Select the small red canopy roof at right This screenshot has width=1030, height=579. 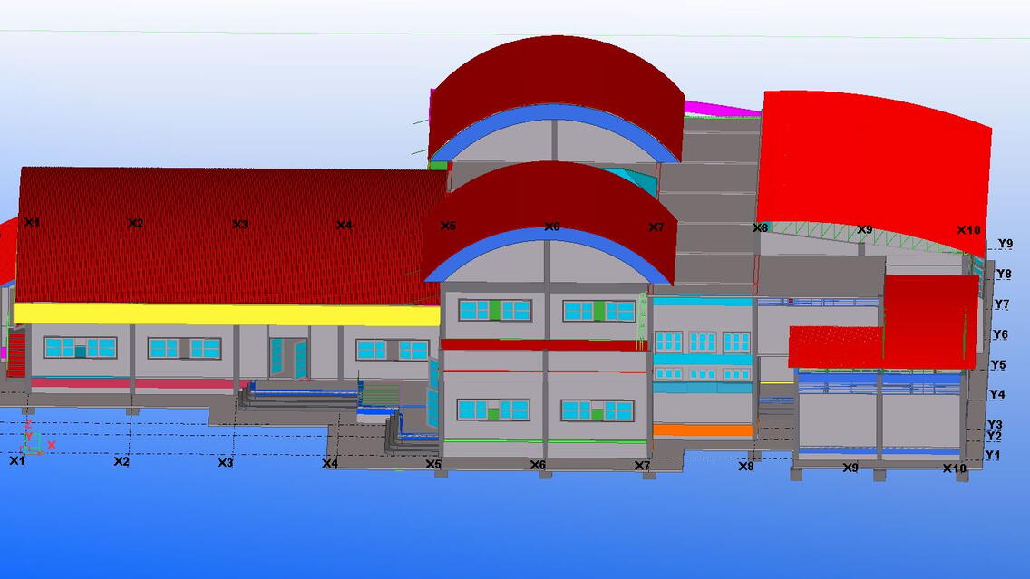coord(836,347)
